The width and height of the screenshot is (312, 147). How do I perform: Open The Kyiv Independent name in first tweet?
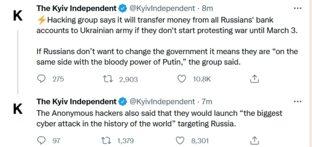coord(76,8)
